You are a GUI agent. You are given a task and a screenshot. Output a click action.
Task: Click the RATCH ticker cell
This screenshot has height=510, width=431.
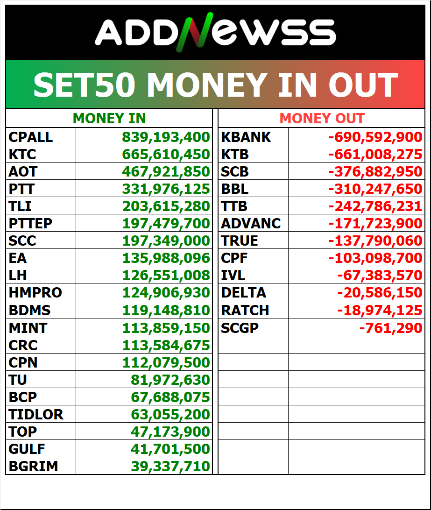pos(253,310)
